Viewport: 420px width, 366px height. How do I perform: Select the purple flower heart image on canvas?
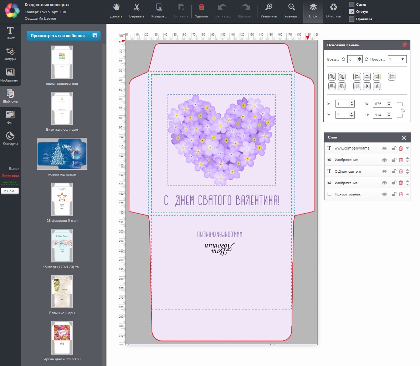[x=221, y=140]
